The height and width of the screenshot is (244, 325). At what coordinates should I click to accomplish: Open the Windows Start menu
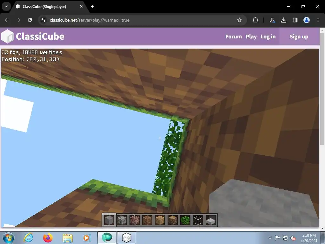[9, 238]
